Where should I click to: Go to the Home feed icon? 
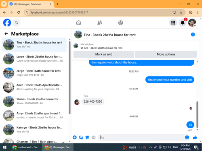[78, 23]
